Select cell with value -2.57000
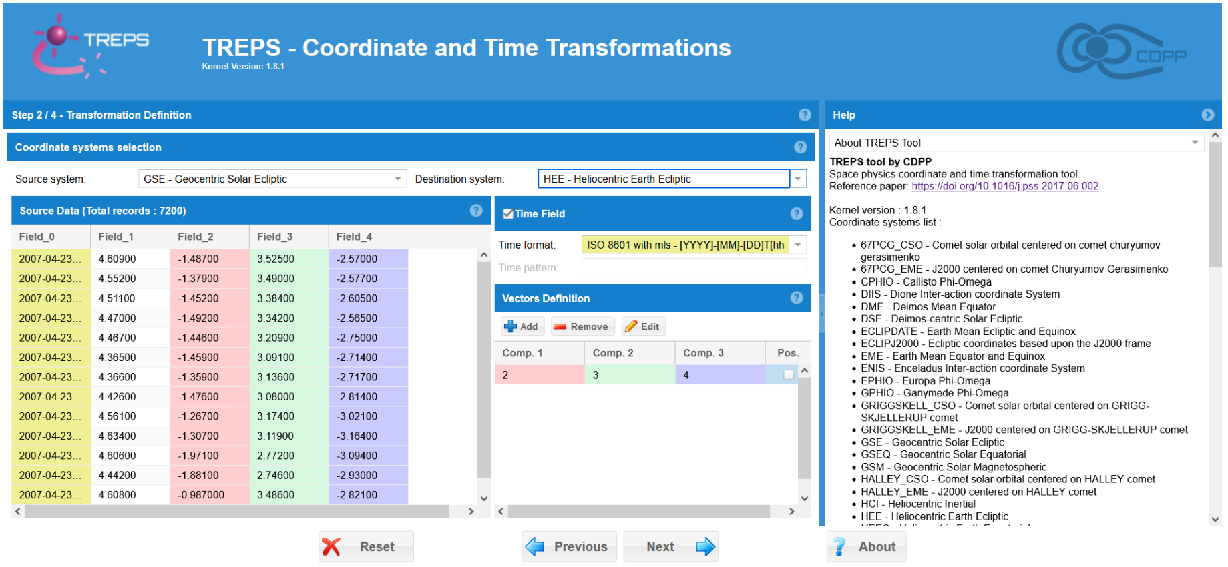This screenshot has width=1228, height=567. click(368, 259)
